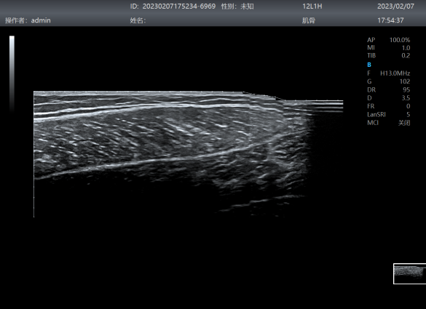Click the 姓名 name field
Image resolution: width=426 pixels, height=309 pixels.
[x=138, y=20]
